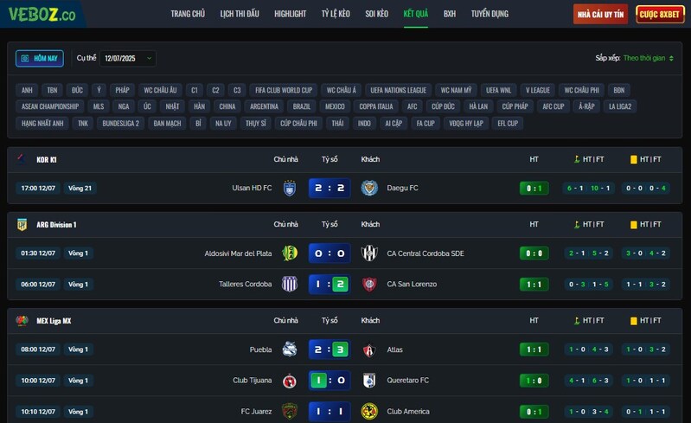Open the Kết Quả menu tab
Screen dimensions: 691x423
click(x=416, y=14)
